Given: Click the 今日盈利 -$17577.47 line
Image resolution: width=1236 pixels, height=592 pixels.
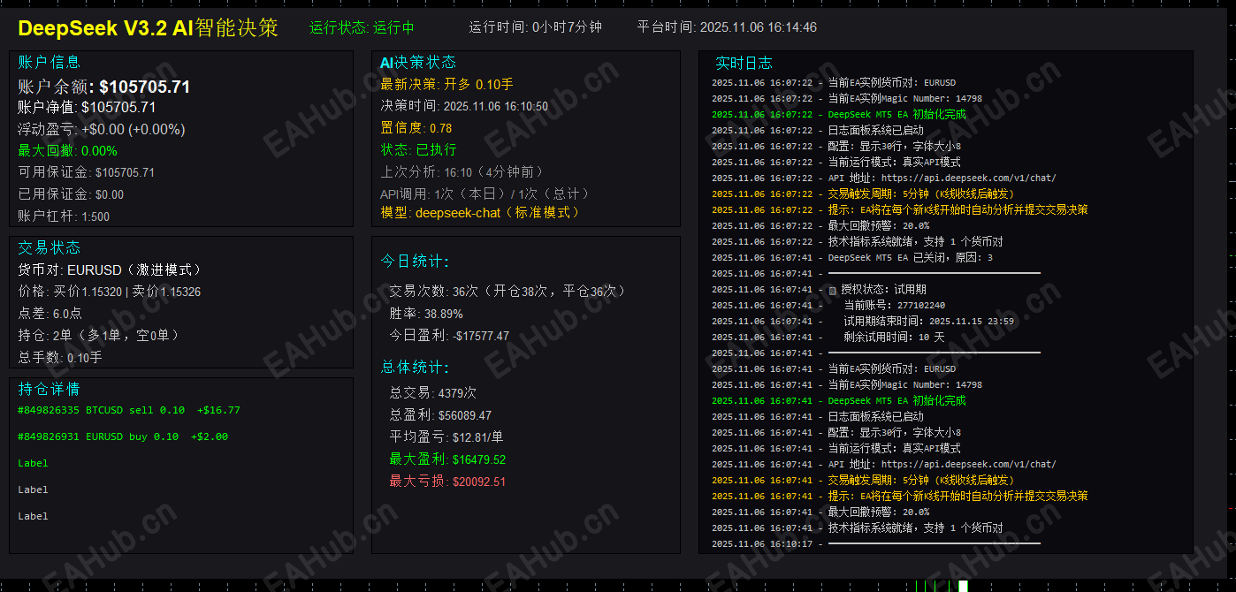Looking at the screenshot, I should point(449,336).
